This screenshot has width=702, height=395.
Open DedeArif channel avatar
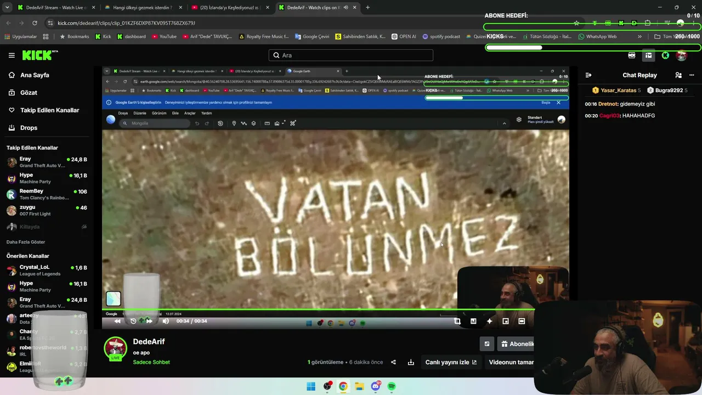tap(115, 348)
